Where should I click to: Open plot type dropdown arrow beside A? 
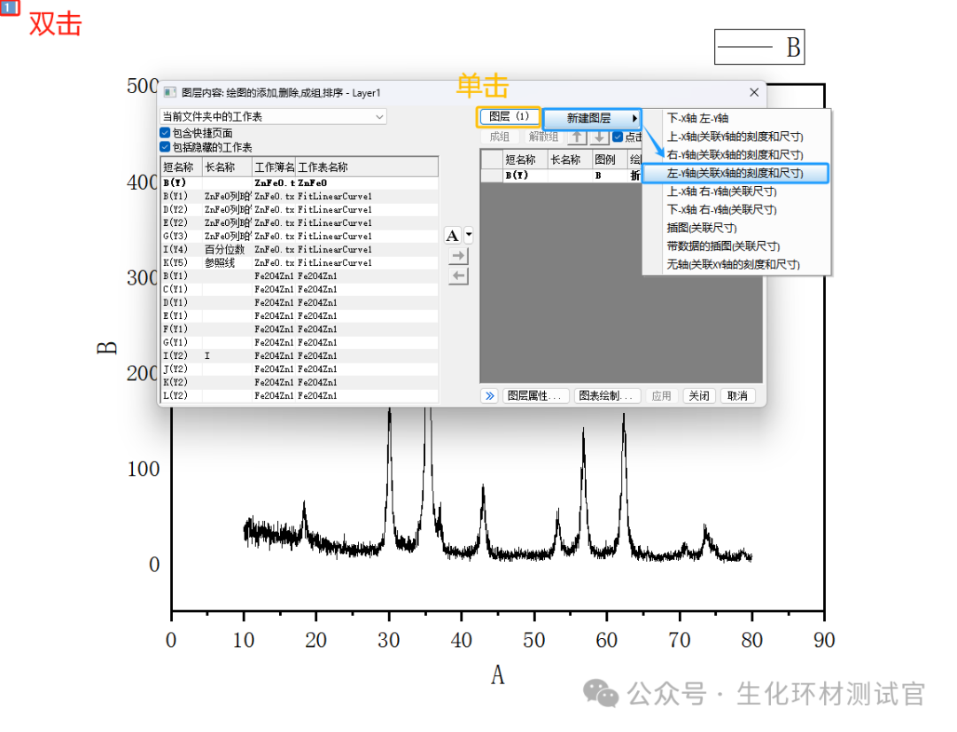click(469, 234)
